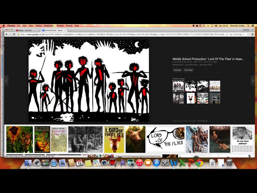Screen dimensions: 257x193
Task: Open the Chrome application menu
Action: [x=11, y=26]
